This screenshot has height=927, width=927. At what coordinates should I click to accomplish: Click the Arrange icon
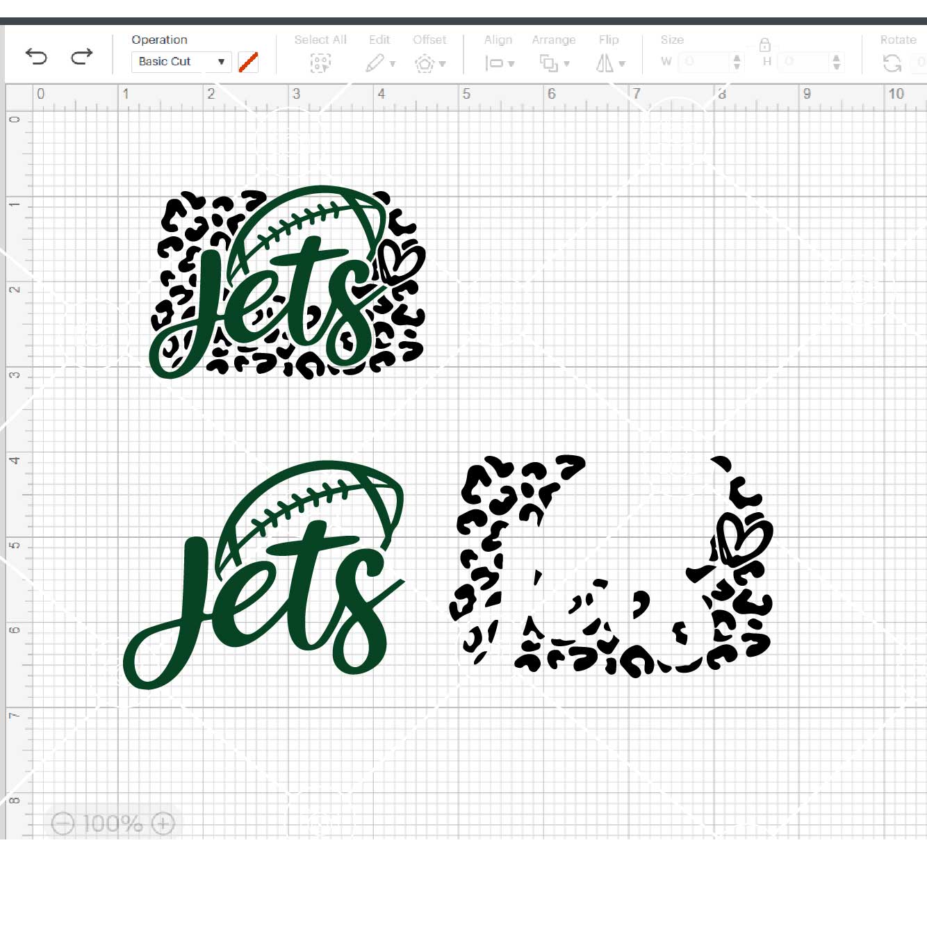coord(549,64)
